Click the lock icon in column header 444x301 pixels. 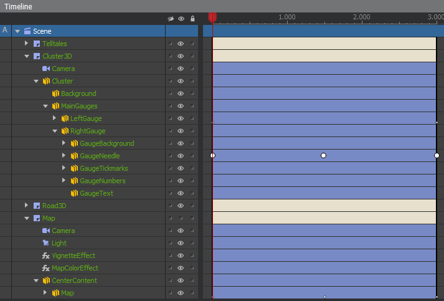[192, 19]
